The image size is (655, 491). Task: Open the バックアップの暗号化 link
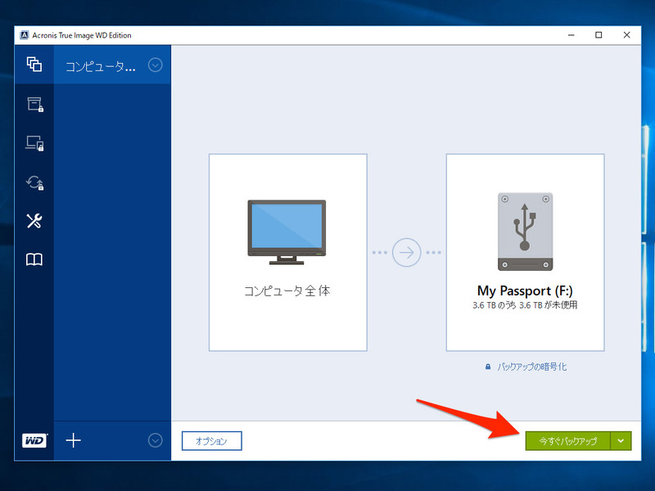pos(531,367)
